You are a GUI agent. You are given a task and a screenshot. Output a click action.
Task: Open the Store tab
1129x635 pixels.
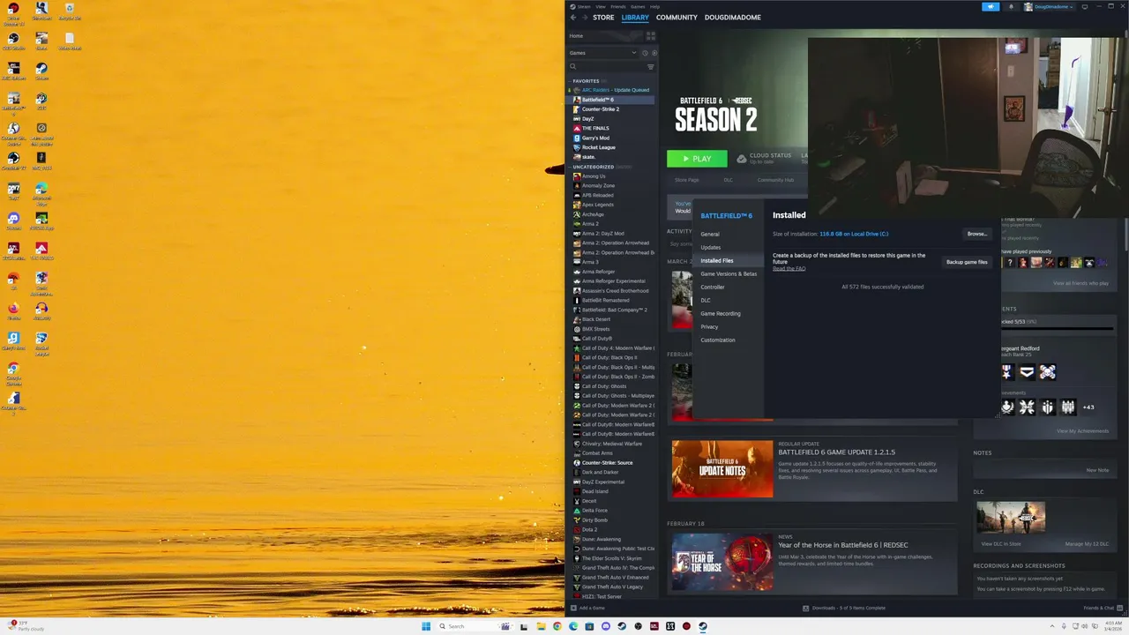[603, 18]
